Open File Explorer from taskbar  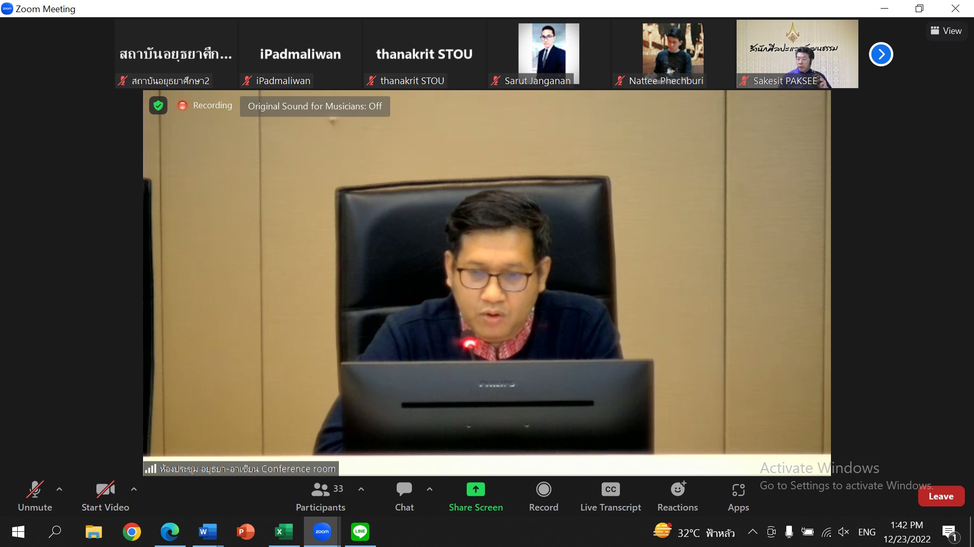[93, 532]
